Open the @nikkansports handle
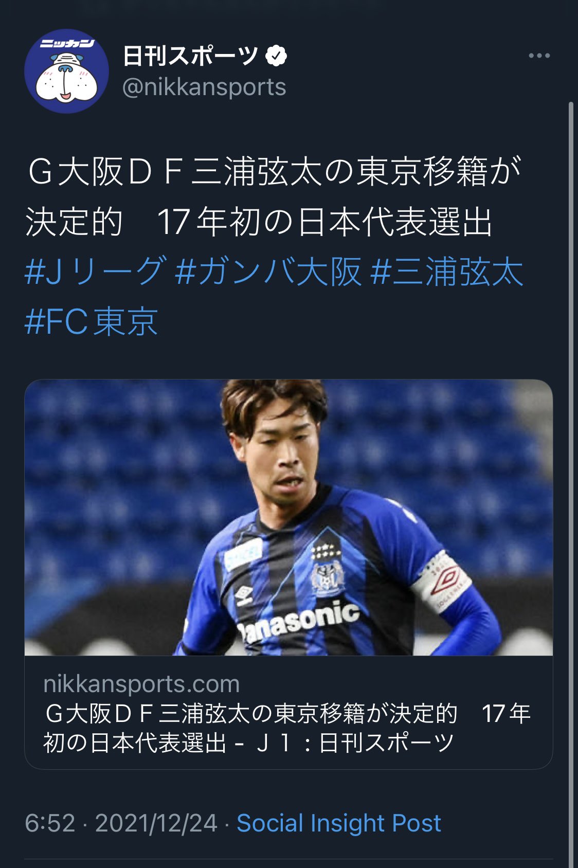Viewport: 578px width, 868px height. pos(204,87)
